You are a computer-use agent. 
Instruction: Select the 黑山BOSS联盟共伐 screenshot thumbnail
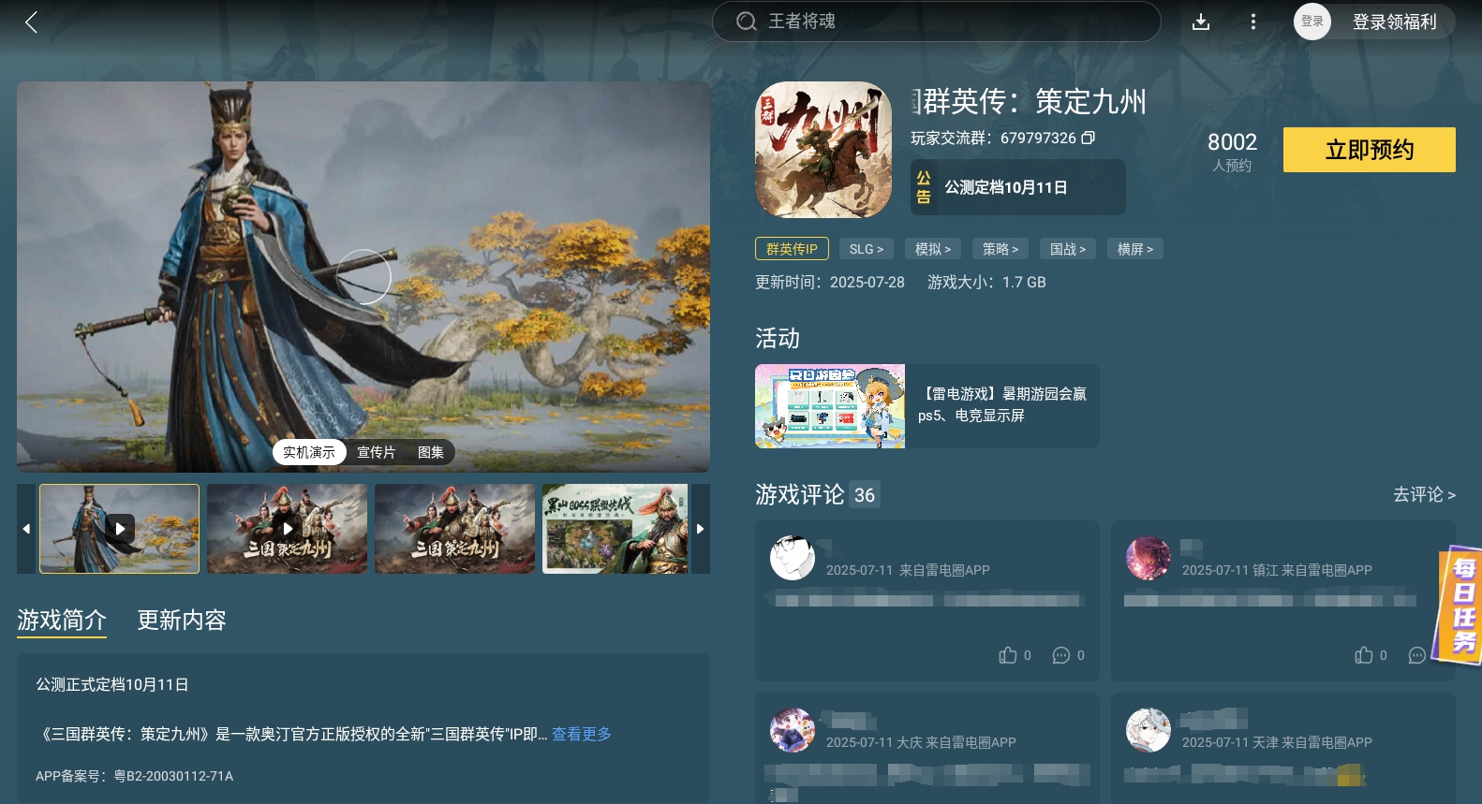click(x=615, y=529)
